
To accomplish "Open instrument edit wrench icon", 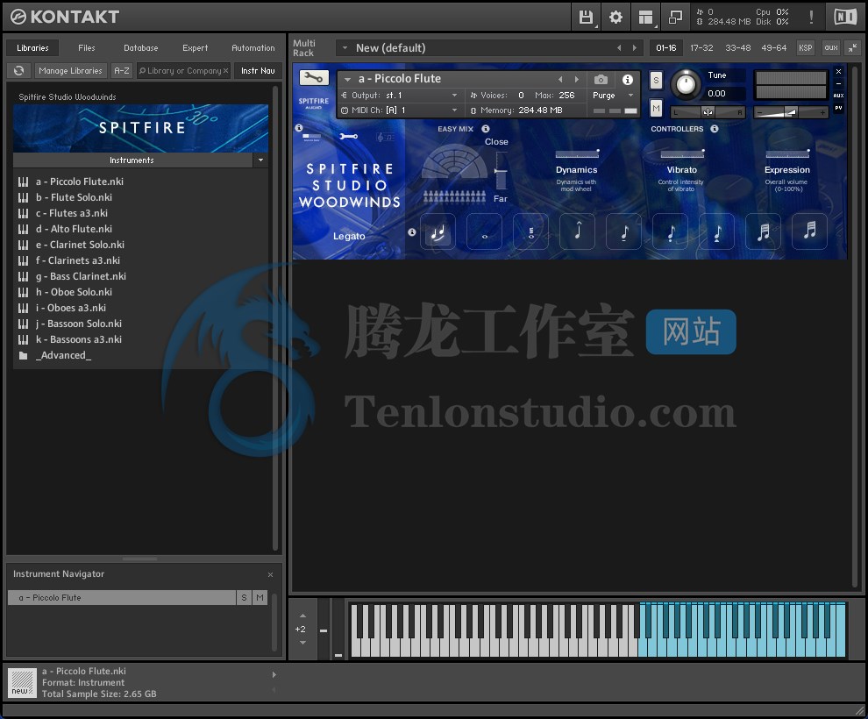I will pyautogui.click(x=314, y=77).
